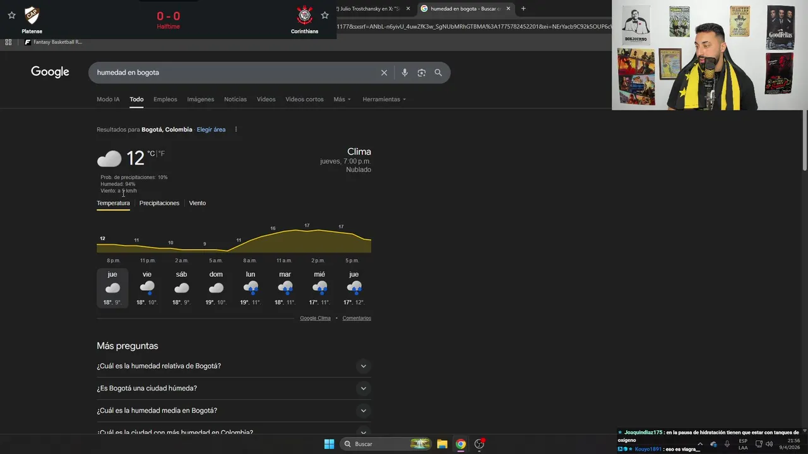Open the volume control in system tray
Viewport: 808px width, 454px height.
(x=769, y=444)
